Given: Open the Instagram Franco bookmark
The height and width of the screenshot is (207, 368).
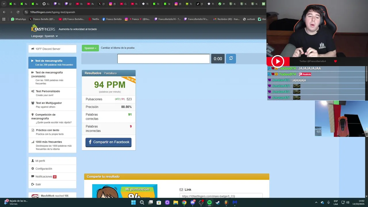Looking at the screenshot, I should click(x=137, y=19).
